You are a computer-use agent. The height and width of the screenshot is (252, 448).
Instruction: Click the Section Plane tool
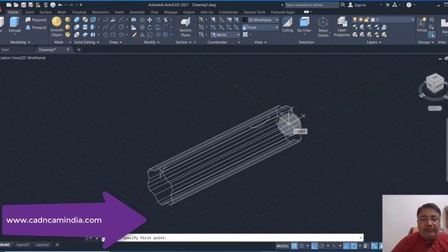tap(185, 27)
